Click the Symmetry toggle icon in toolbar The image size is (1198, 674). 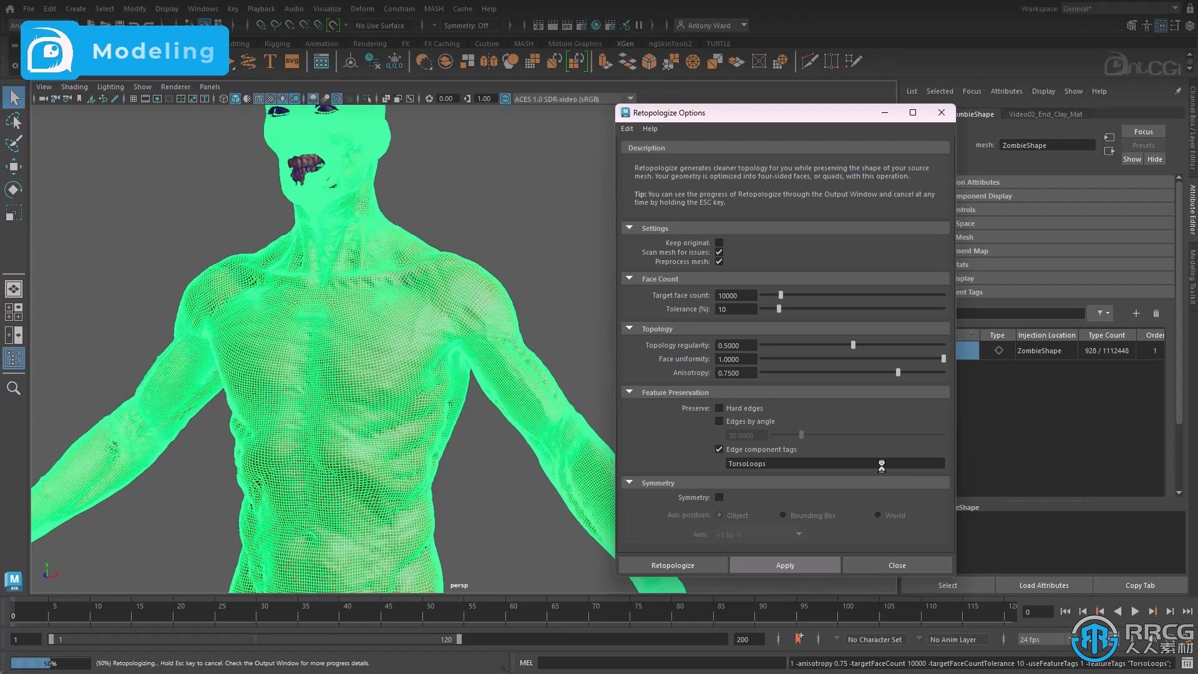(x=467, y=25)
